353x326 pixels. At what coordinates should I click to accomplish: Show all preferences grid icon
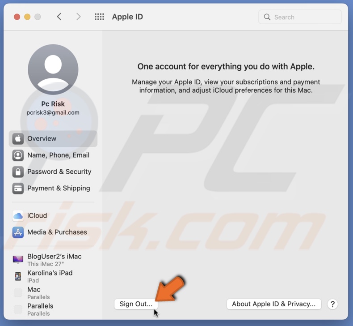click(x=99, y=17)
